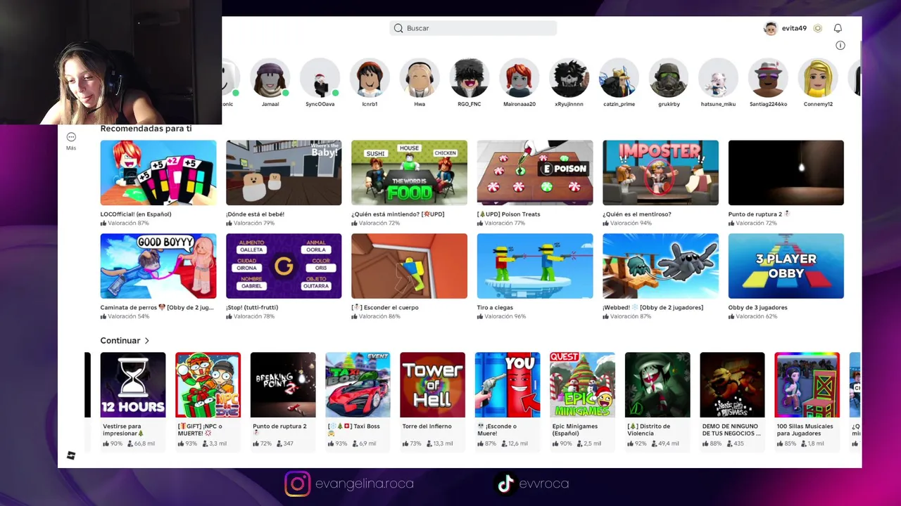This screenshot has width=901, height=506.
Task: Open Breaking Point 2 tile in Continuar
Action: [283, 385]
